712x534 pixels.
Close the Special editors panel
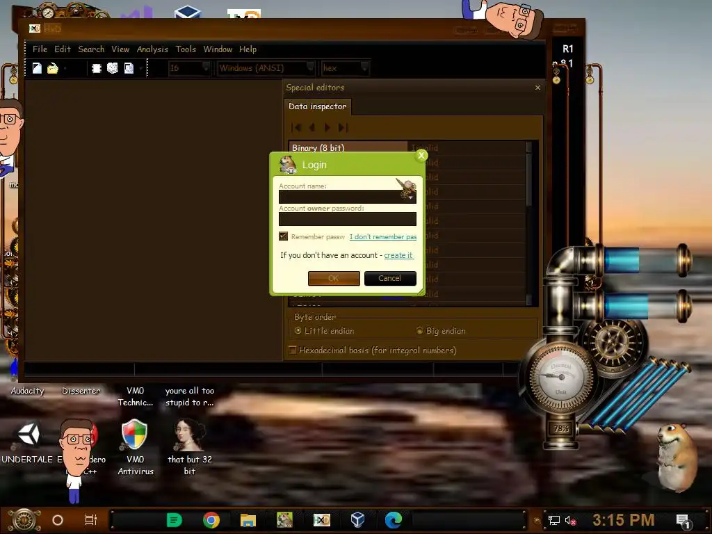(537, 87)
